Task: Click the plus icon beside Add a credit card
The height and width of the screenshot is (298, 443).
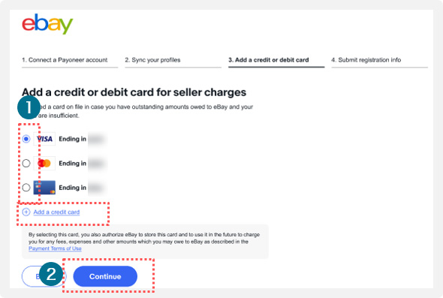Action: point(26,212)
